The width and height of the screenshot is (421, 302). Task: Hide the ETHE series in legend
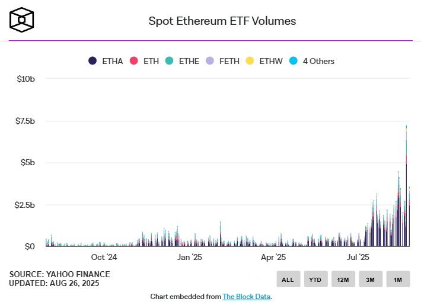(169, 61)
